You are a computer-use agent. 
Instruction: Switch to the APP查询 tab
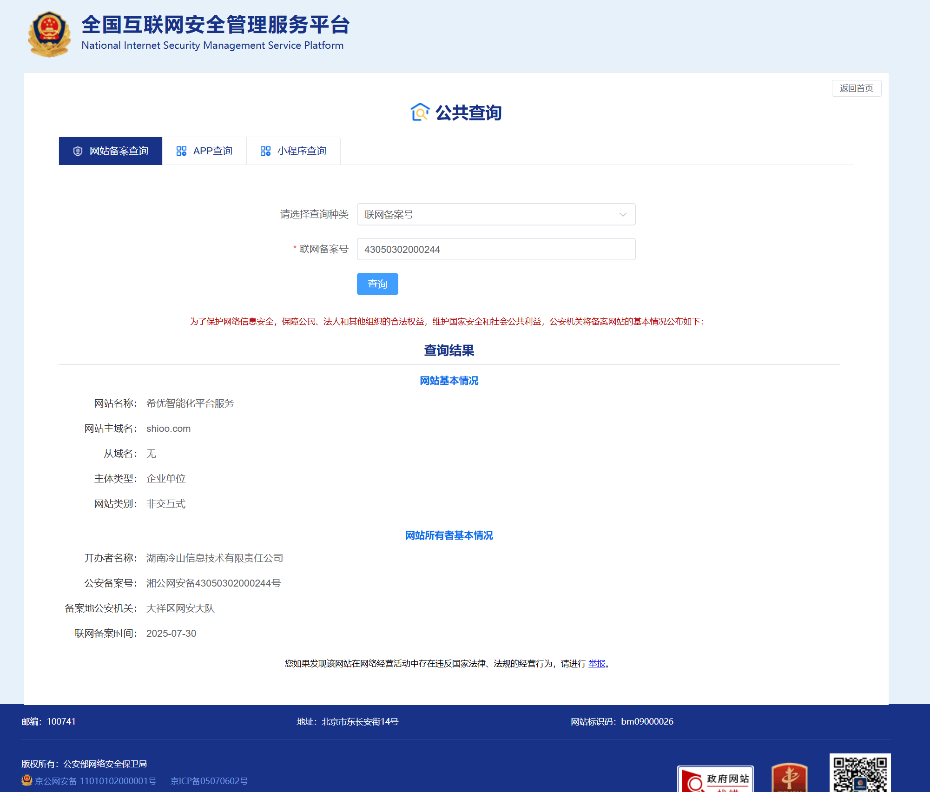click(x=204, y=151)
